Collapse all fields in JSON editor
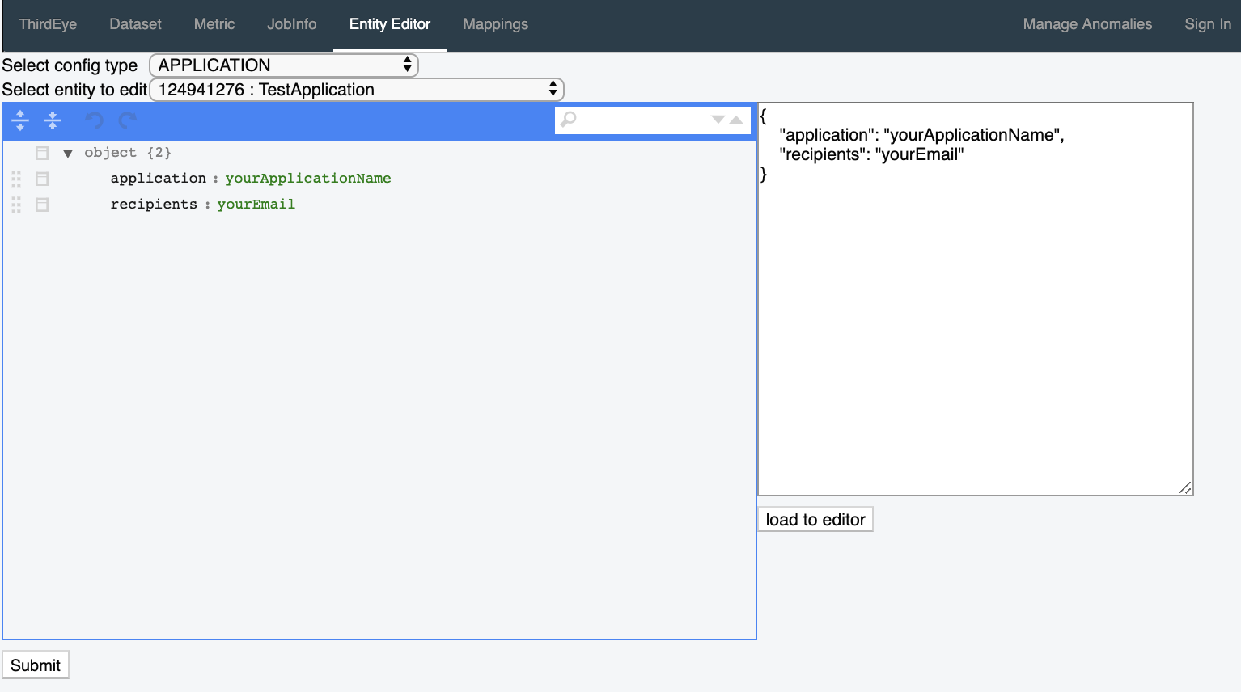The height and width of the screenshot is (692, 1241). point(53,120)
